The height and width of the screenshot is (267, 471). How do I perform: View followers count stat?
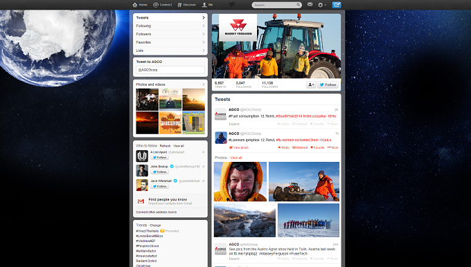269,84
